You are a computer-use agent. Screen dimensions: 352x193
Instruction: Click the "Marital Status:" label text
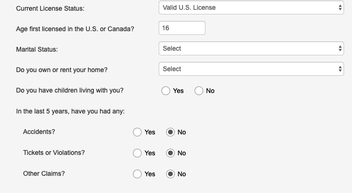tap(37, 49)
